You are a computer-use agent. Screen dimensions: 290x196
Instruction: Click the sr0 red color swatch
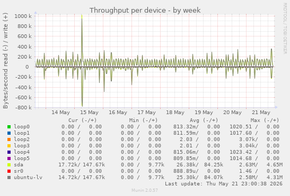(x=9, y=171)
